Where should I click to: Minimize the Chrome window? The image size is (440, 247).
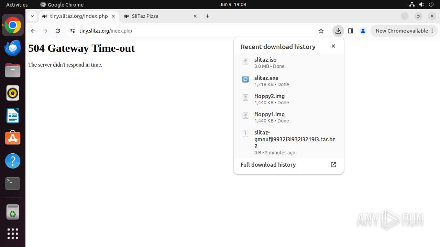point(405,16)
